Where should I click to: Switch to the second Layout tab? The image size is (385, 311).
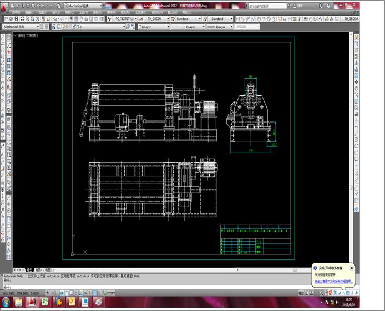click(x=49, y=270)
